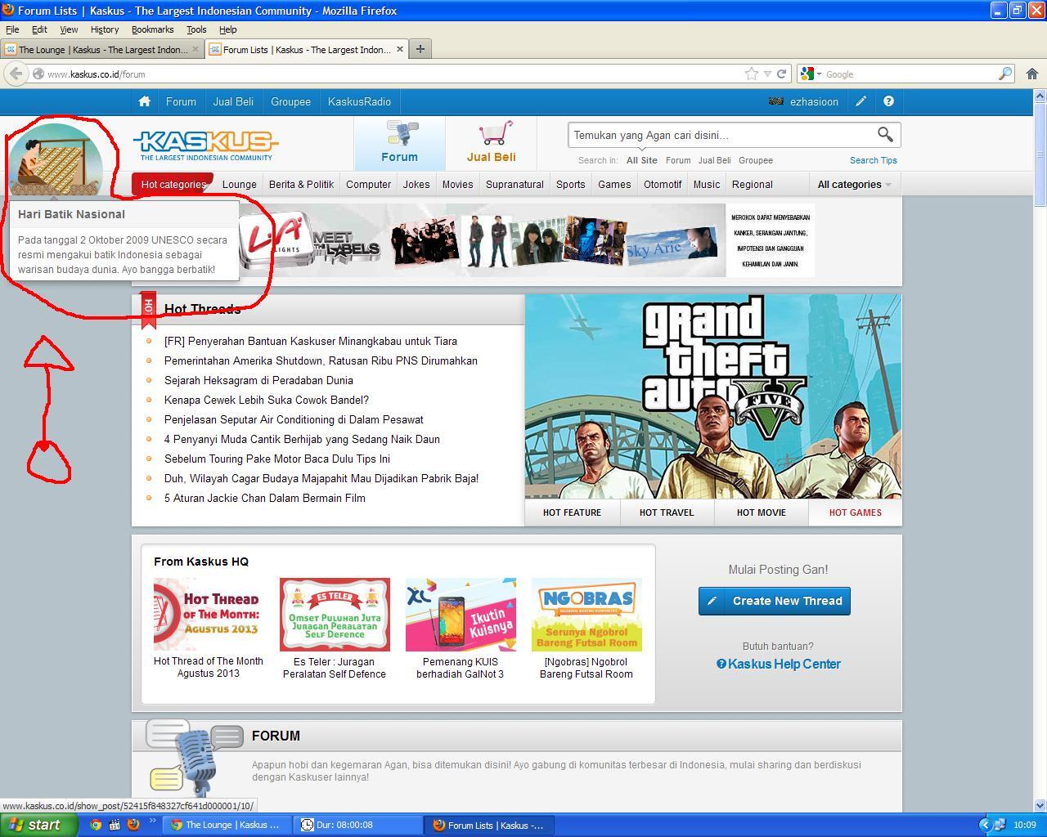Select All Site search filter
Image resolution: width=1047 pixels, height=837 pixels.
(641, 160)
